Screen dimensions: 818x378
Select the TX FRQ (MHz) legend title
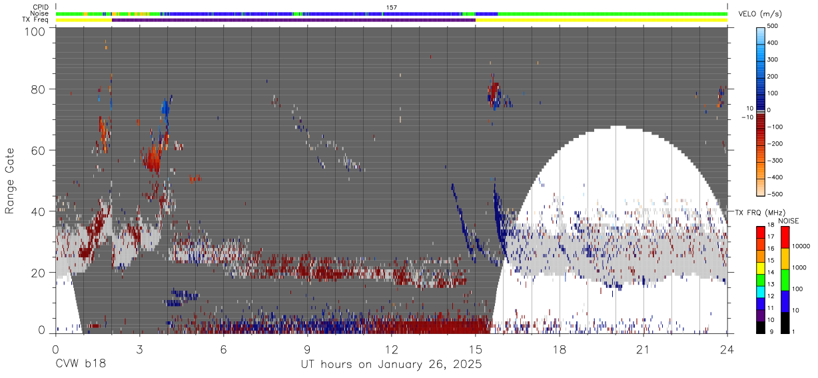(x=759, y=213)
